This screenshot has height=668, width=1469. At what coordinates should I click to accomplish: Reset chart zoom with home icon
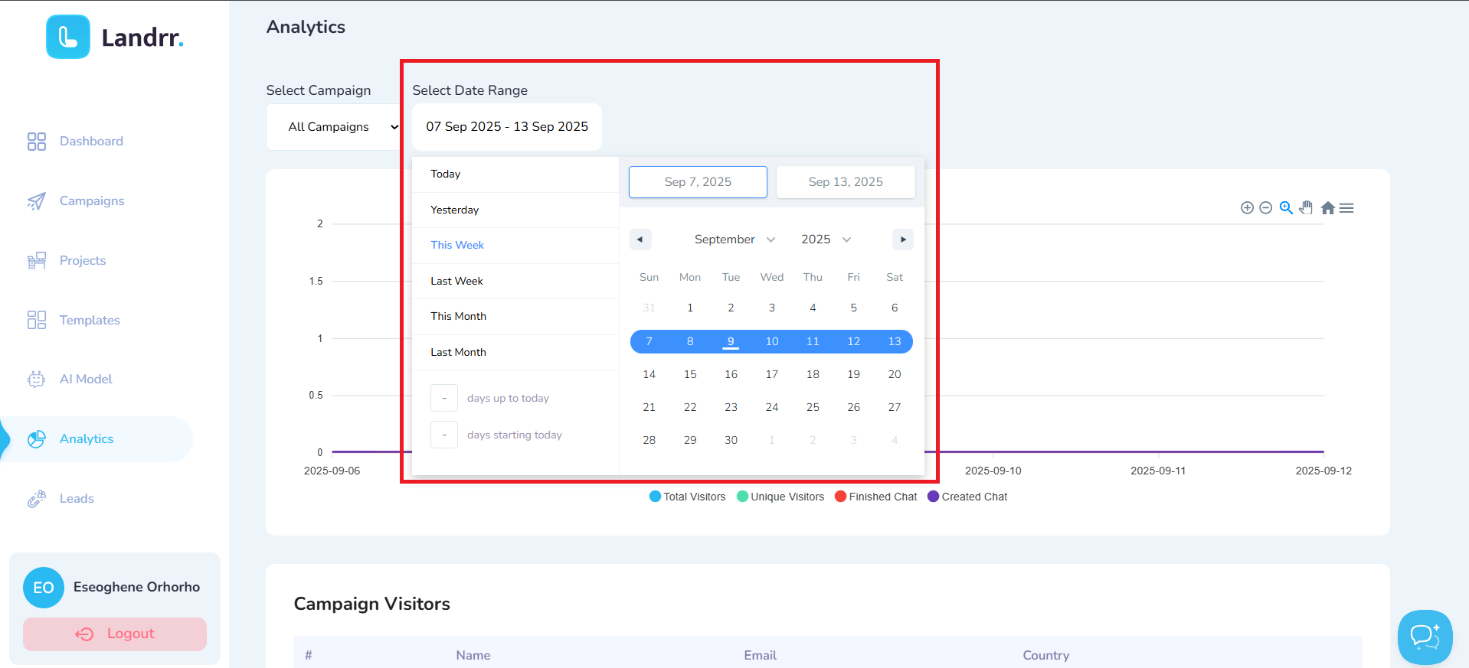[x=1328, y=208]
